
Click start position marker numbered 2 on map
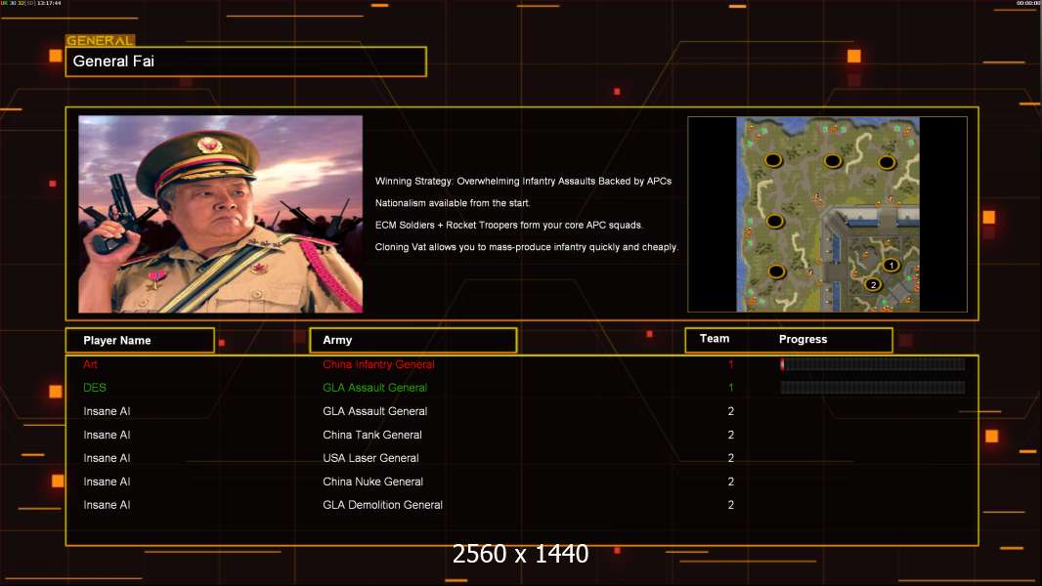[873, 284]
